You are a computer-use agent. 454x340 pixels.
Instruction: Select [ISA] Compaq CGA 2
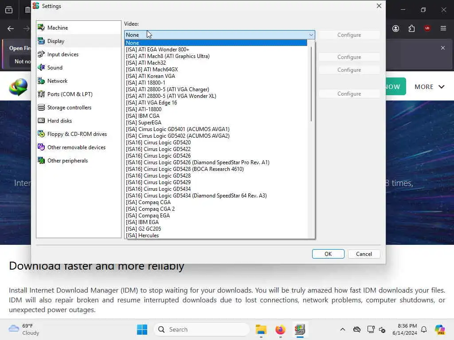216,209
